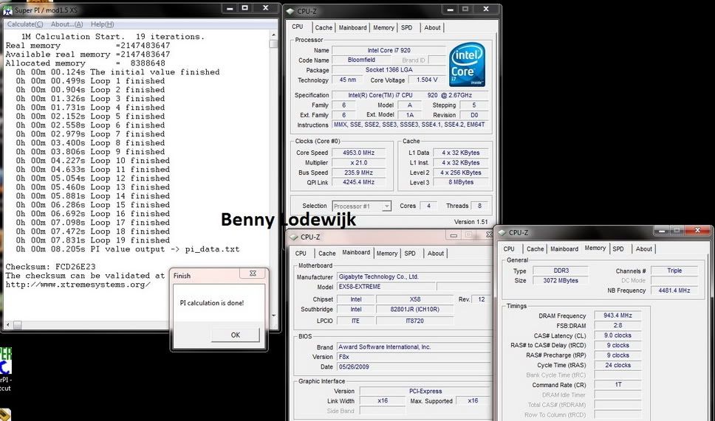The image size is (715, 421).
Task: Click the memory Size value 3072 MBytes
Action: (x=561, y=281)
